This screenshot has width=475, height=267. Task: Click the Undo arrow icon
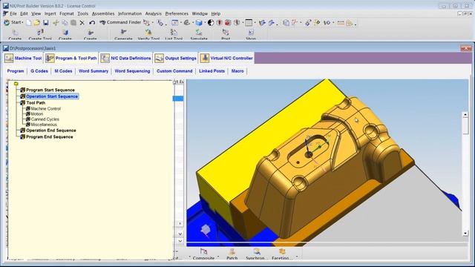click(x=92, y=23)
